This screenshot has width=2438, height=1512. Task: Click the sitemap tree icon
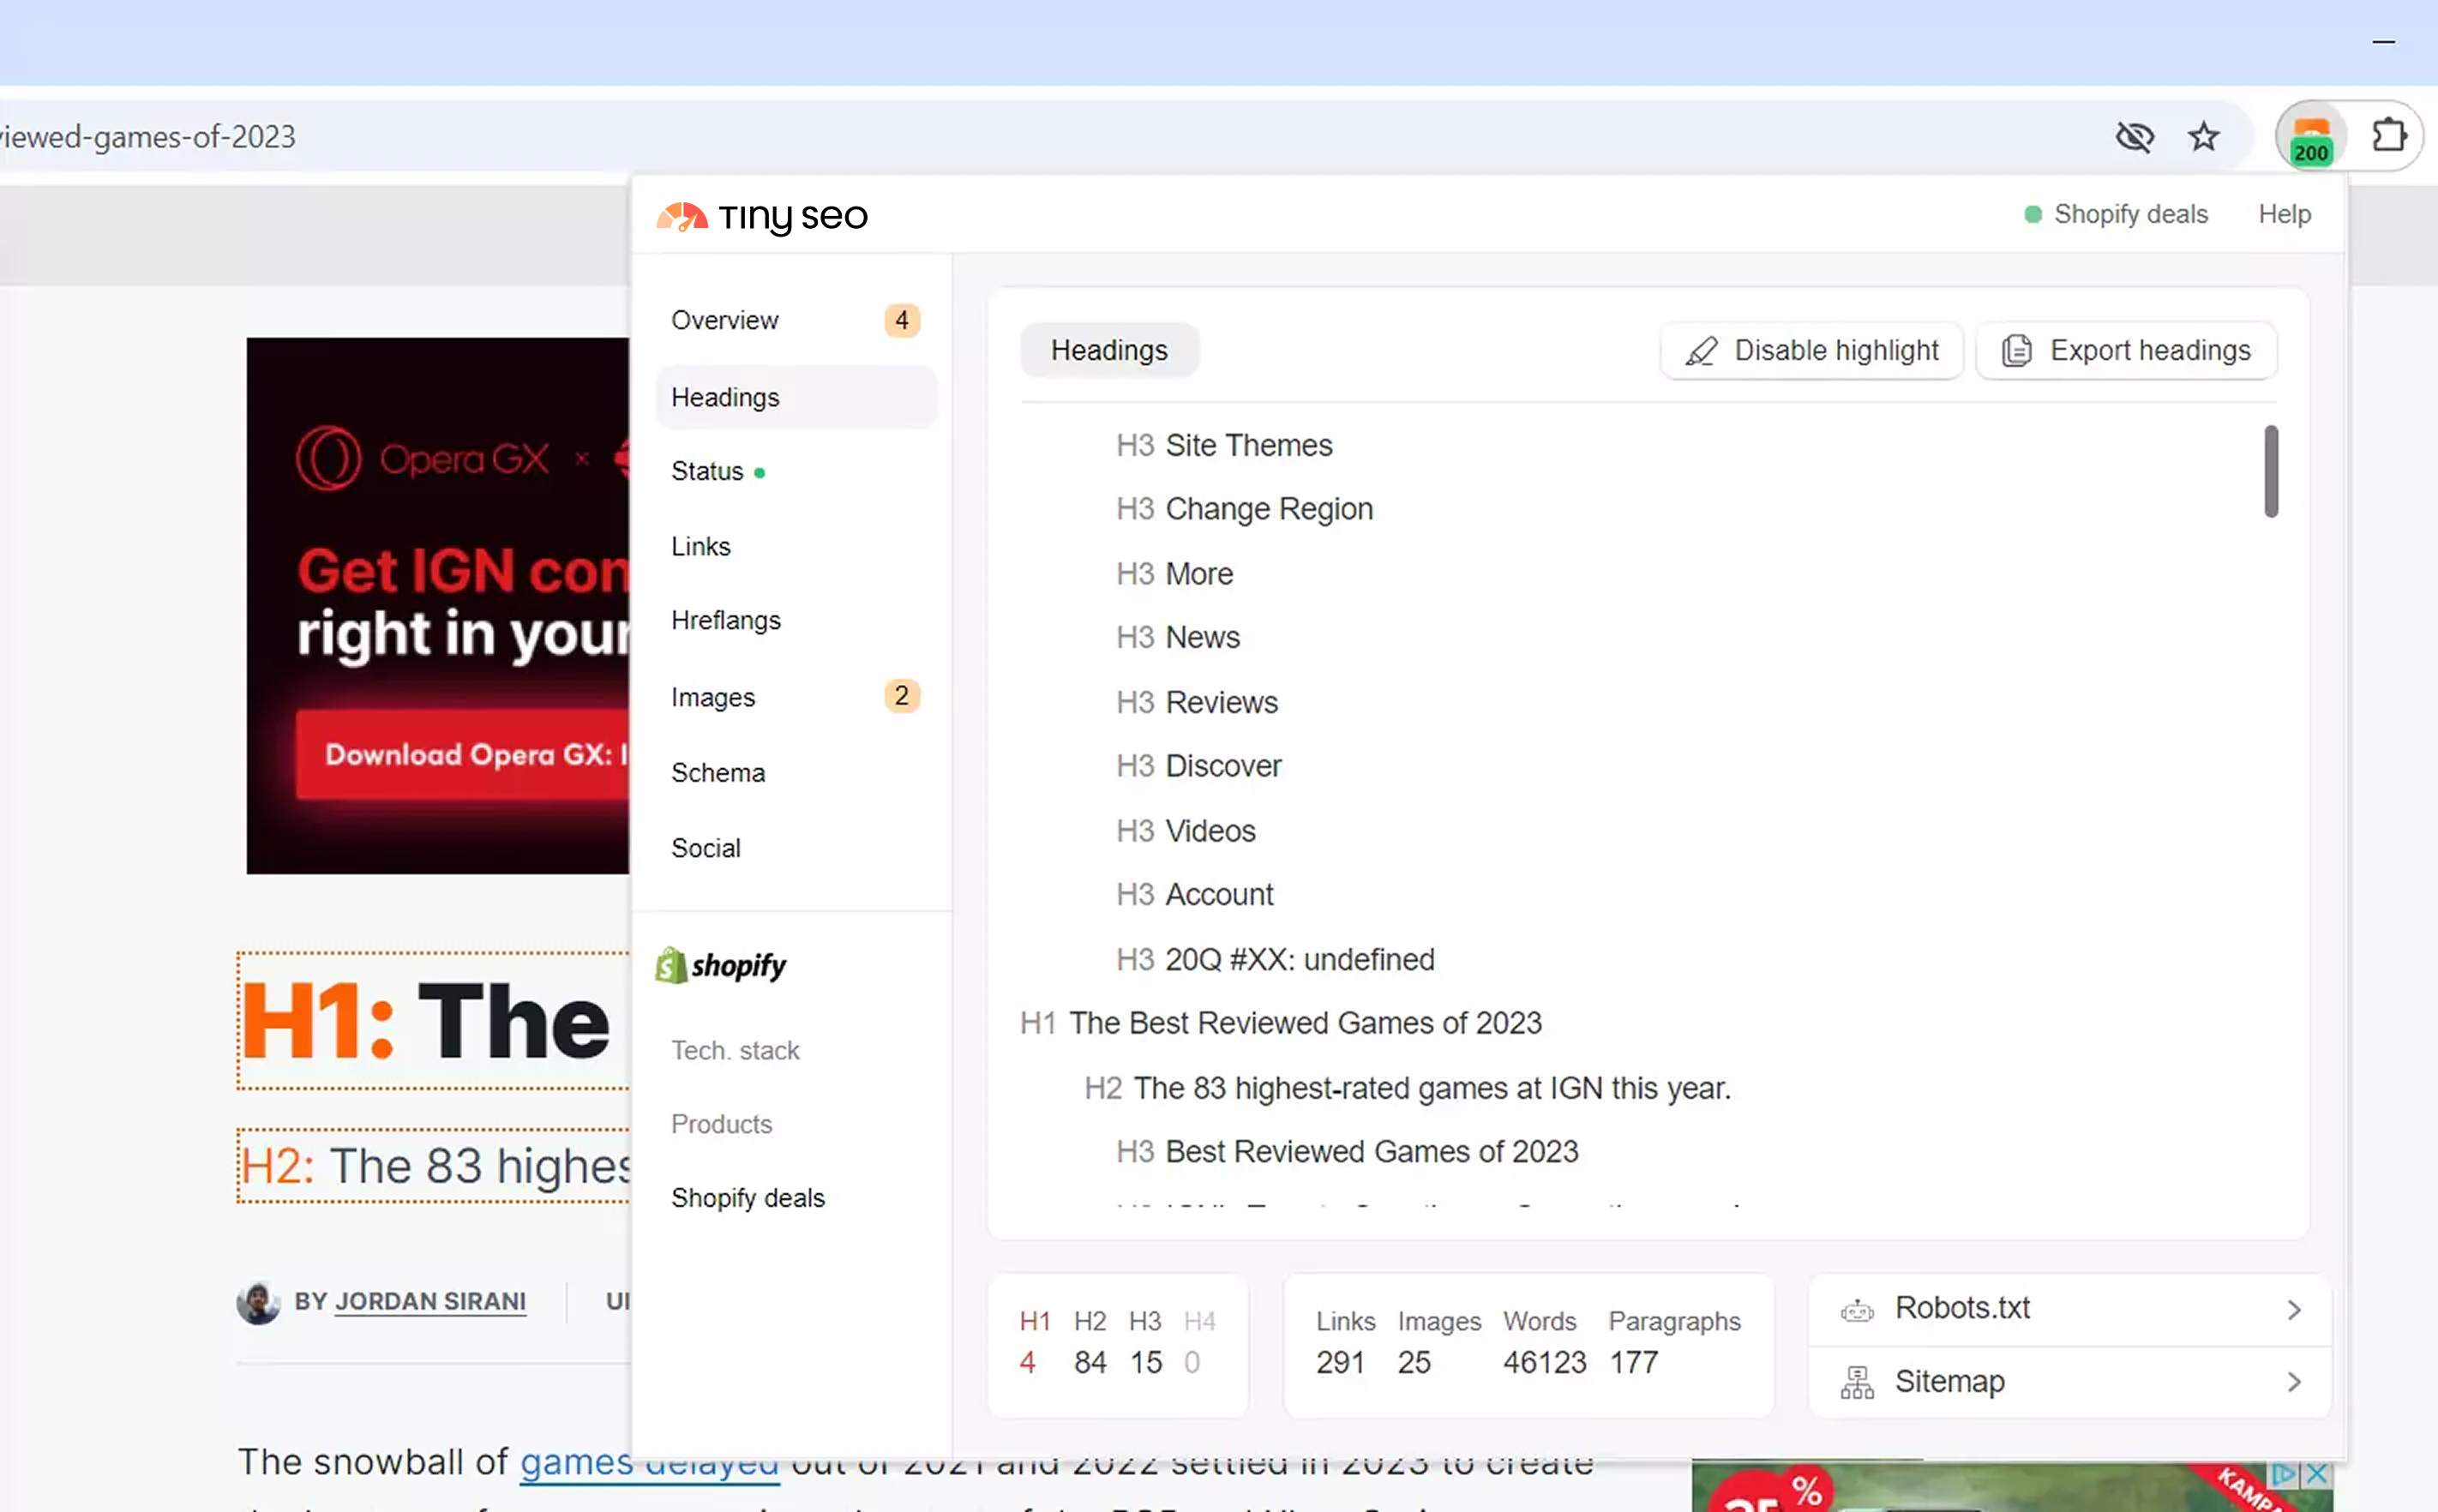[1857, 1382]
